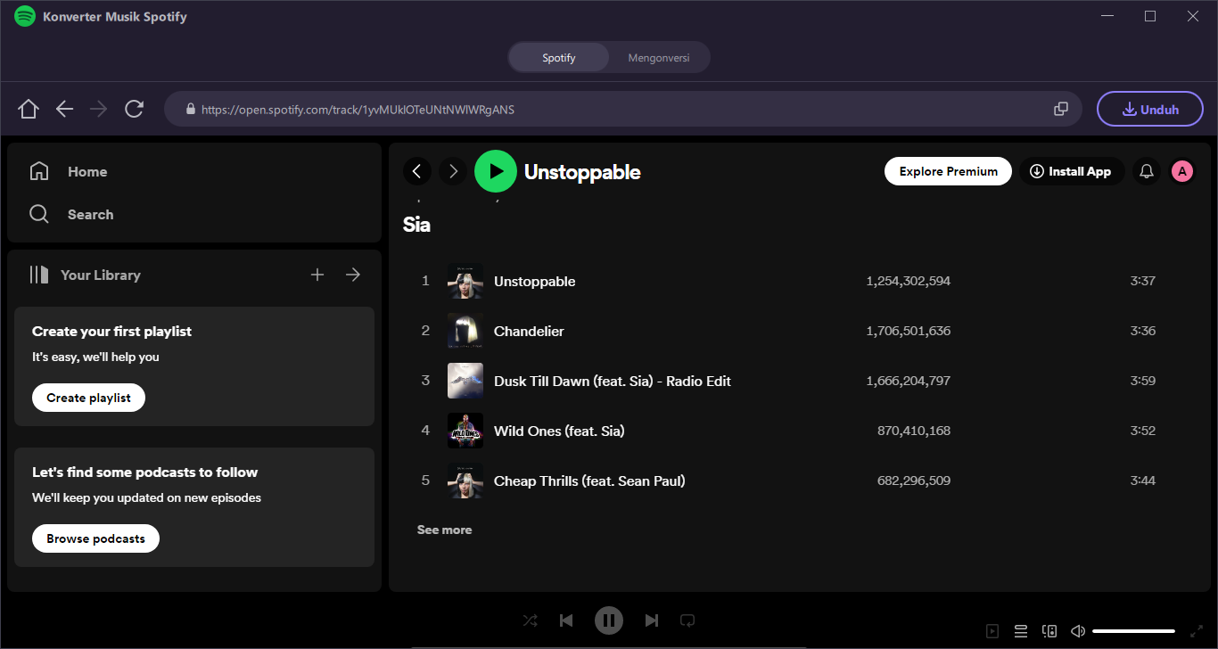Open Search in the sidebar
The image size is (1218, 649).
pyautogui.click(x=72, y=214)
